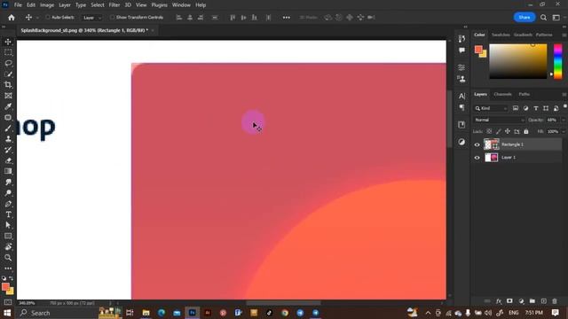
Task: Click the Share button
Action: [525, 18]
